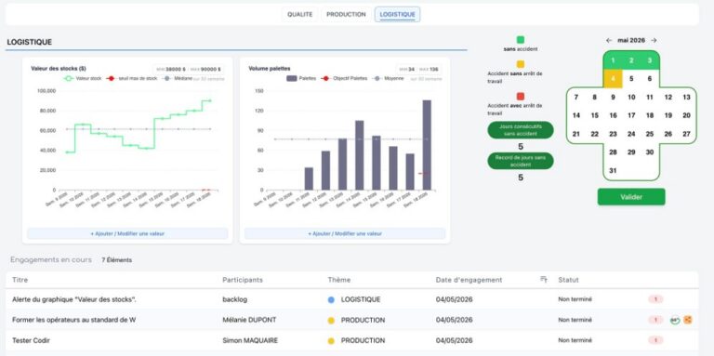
Task: Click Record de jours sans accident pill
Action: 521,161
